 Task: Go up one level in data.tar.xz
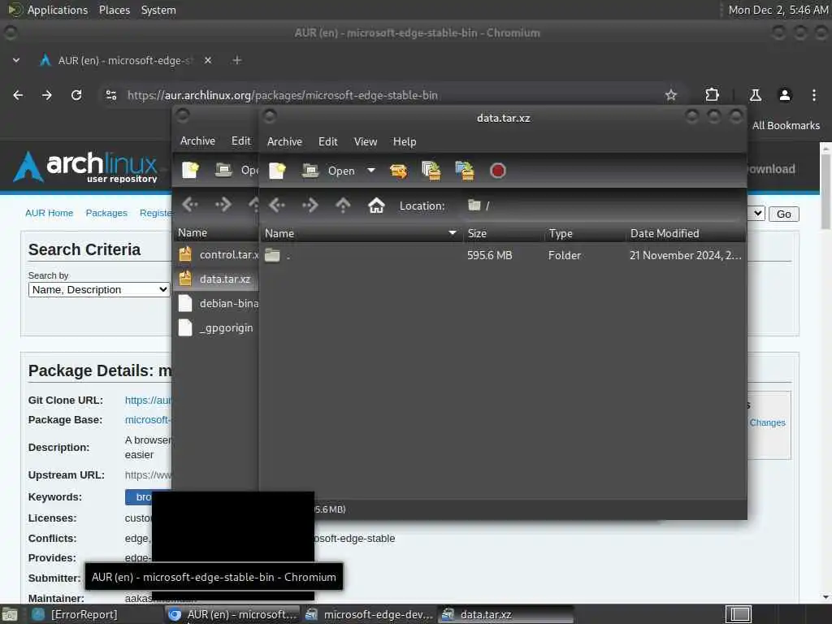[x=343, y=206]
